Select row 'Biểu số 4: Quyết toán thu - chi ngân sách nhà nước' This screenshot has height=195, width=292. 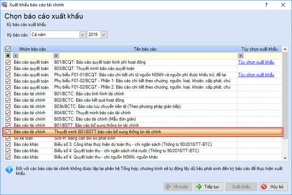[143, 151]
